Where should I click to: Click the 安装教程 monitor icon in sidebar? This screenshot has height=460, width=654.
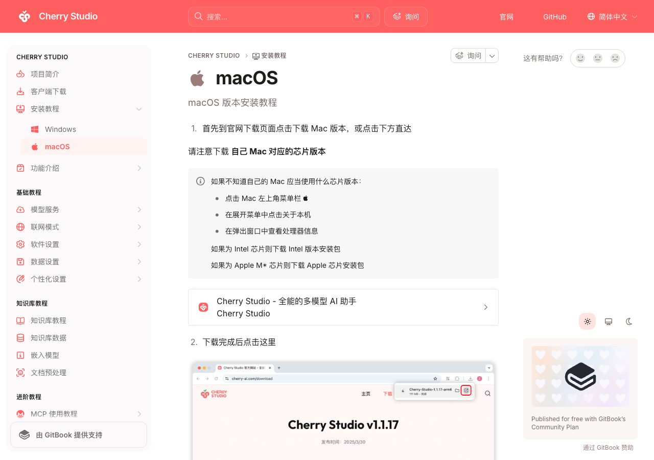[x=20, y=109]
